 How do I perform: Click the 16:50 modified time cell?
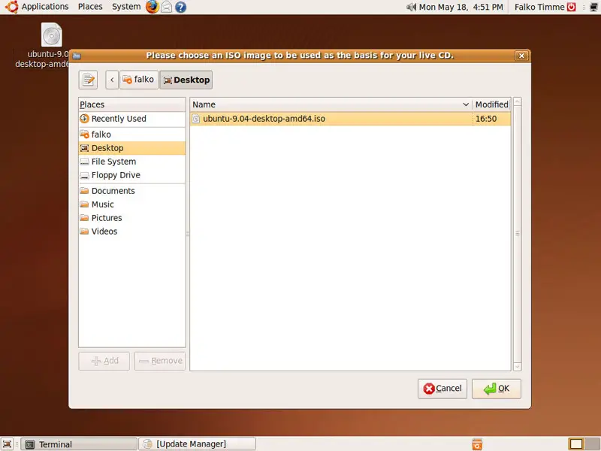(x=491, y=119)
